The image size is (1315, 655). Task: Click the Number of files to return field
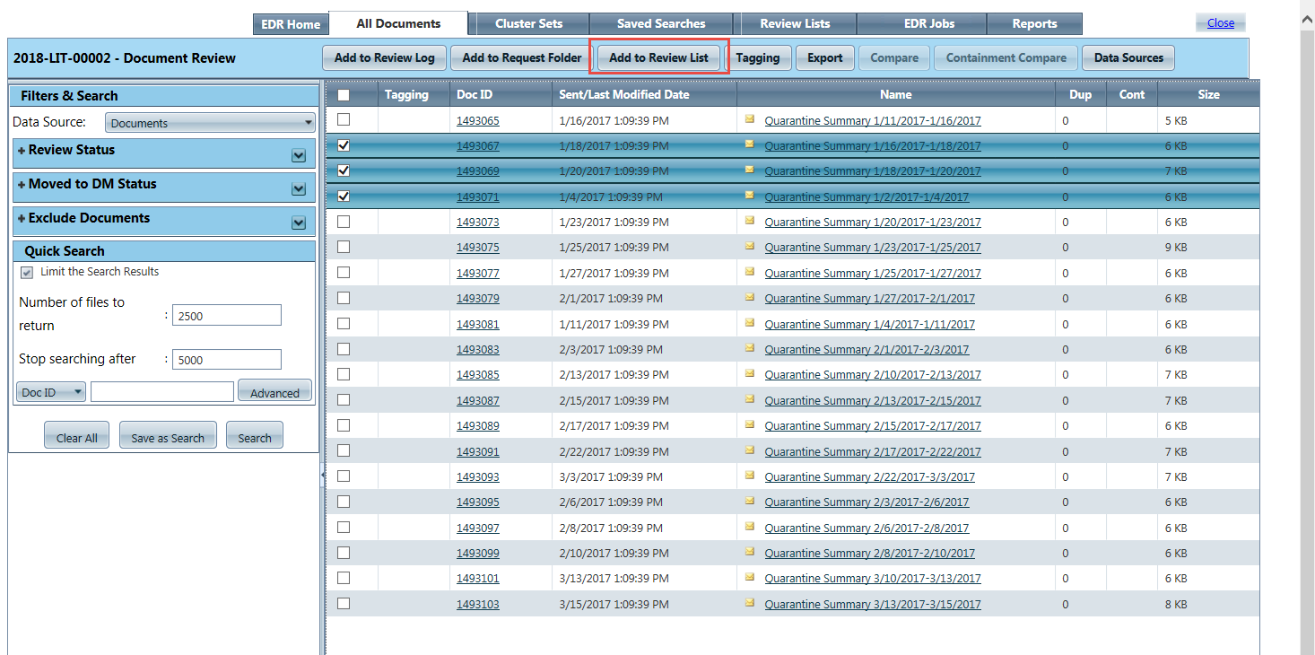click(x=226, y=315)
